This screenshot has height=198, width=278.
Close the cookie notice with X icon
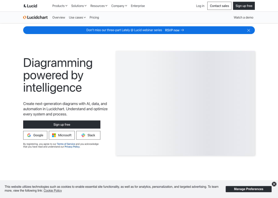tap(274, 184)
